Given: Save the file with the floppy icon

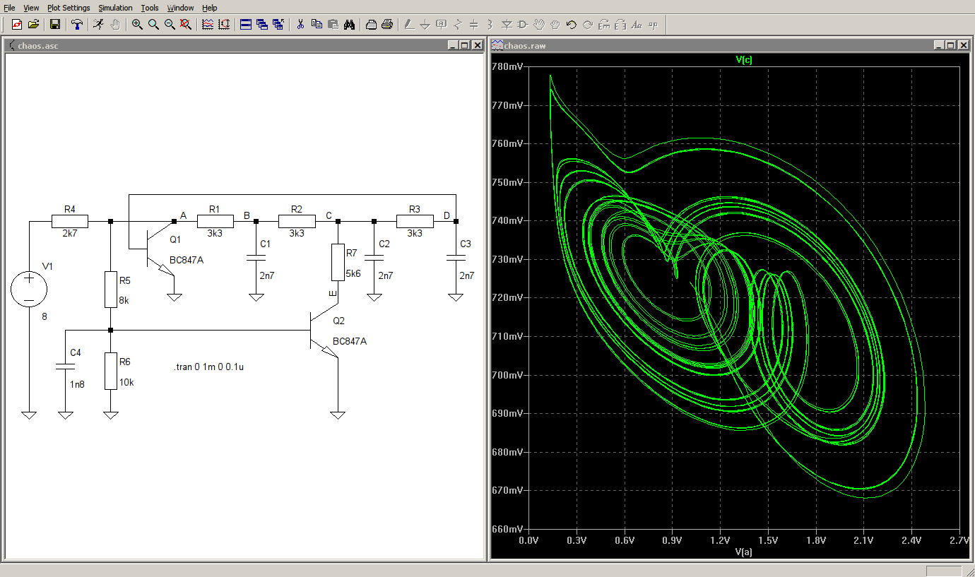Looking at the screenshot, I should coord(54,24).
